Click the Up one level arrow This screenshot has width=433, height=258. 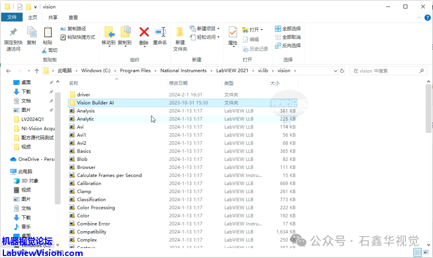36,71
